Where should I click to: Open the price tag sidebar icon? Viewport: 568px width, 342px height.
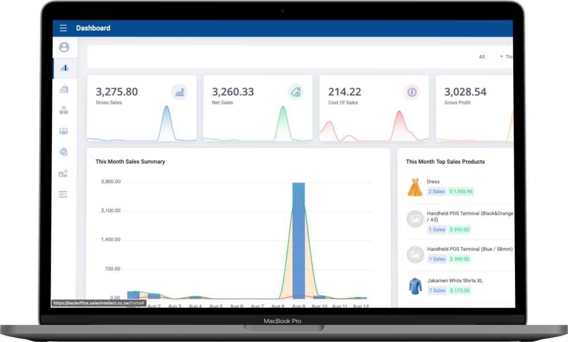64,152
